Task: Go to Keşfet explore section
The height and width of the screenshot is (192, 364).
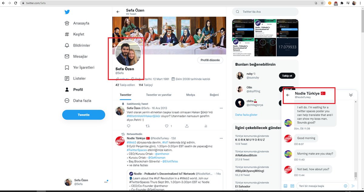Action: tap(75, 34)
